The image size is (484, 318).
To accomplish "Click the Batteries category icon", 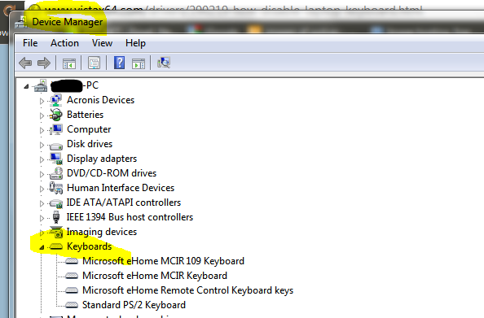I will 56,115.
